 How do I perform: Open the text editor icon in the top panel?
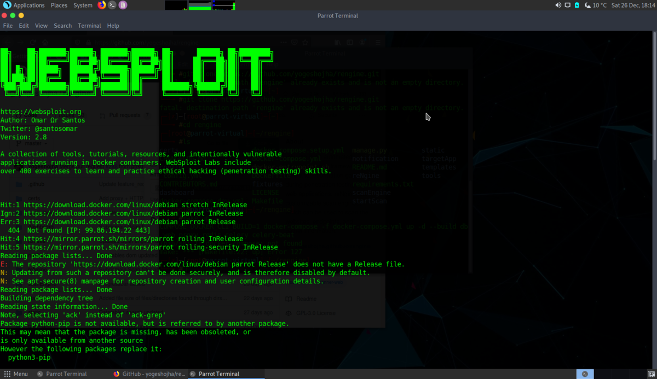123,5
